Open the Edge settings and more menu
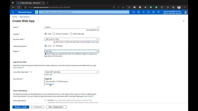Image resolution: width=198 pixels, height=111 pixels. pos(184,7)
